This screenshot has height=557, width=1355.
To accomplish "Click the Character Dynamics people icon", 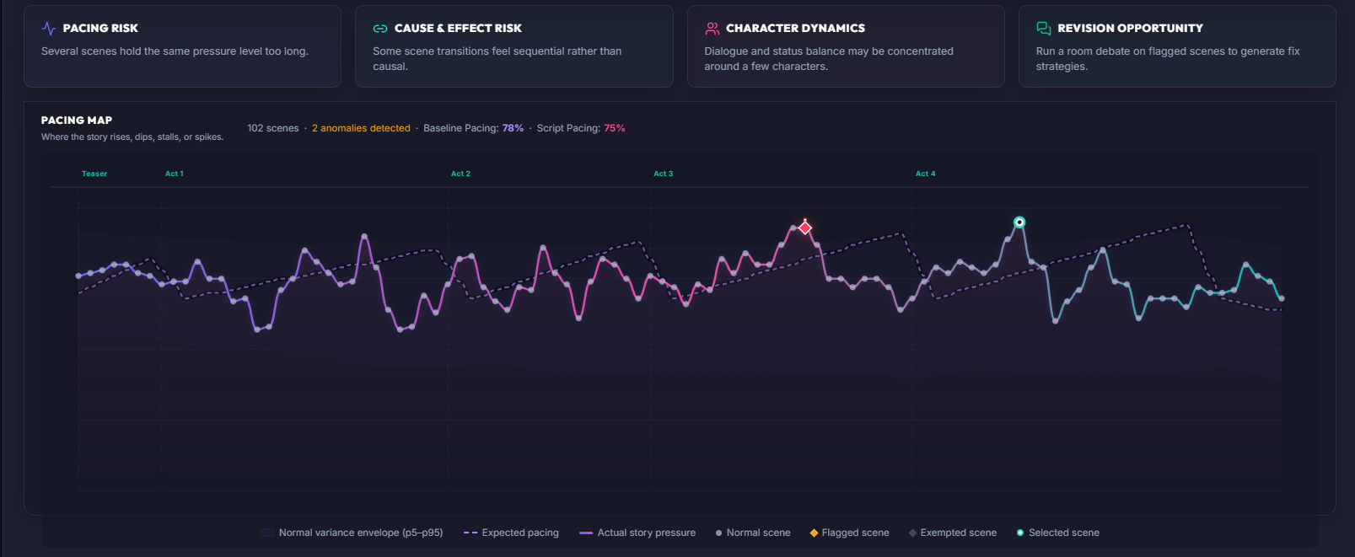I will [x=712, y=28].
